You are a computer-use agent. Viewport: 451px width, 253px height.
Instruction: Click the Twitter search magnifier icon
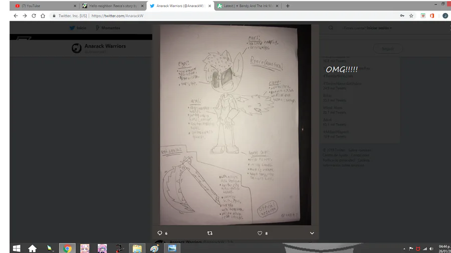[331, 28]
